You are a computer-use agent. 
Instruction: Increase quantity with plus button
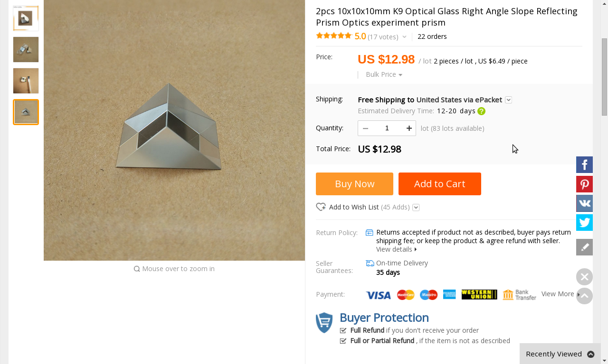click(409, 128)
